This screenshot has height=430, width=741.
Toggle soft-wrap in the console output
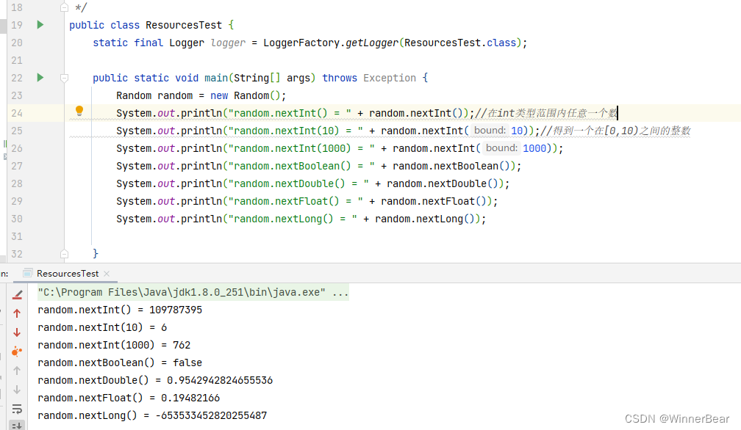pos(17,409)
